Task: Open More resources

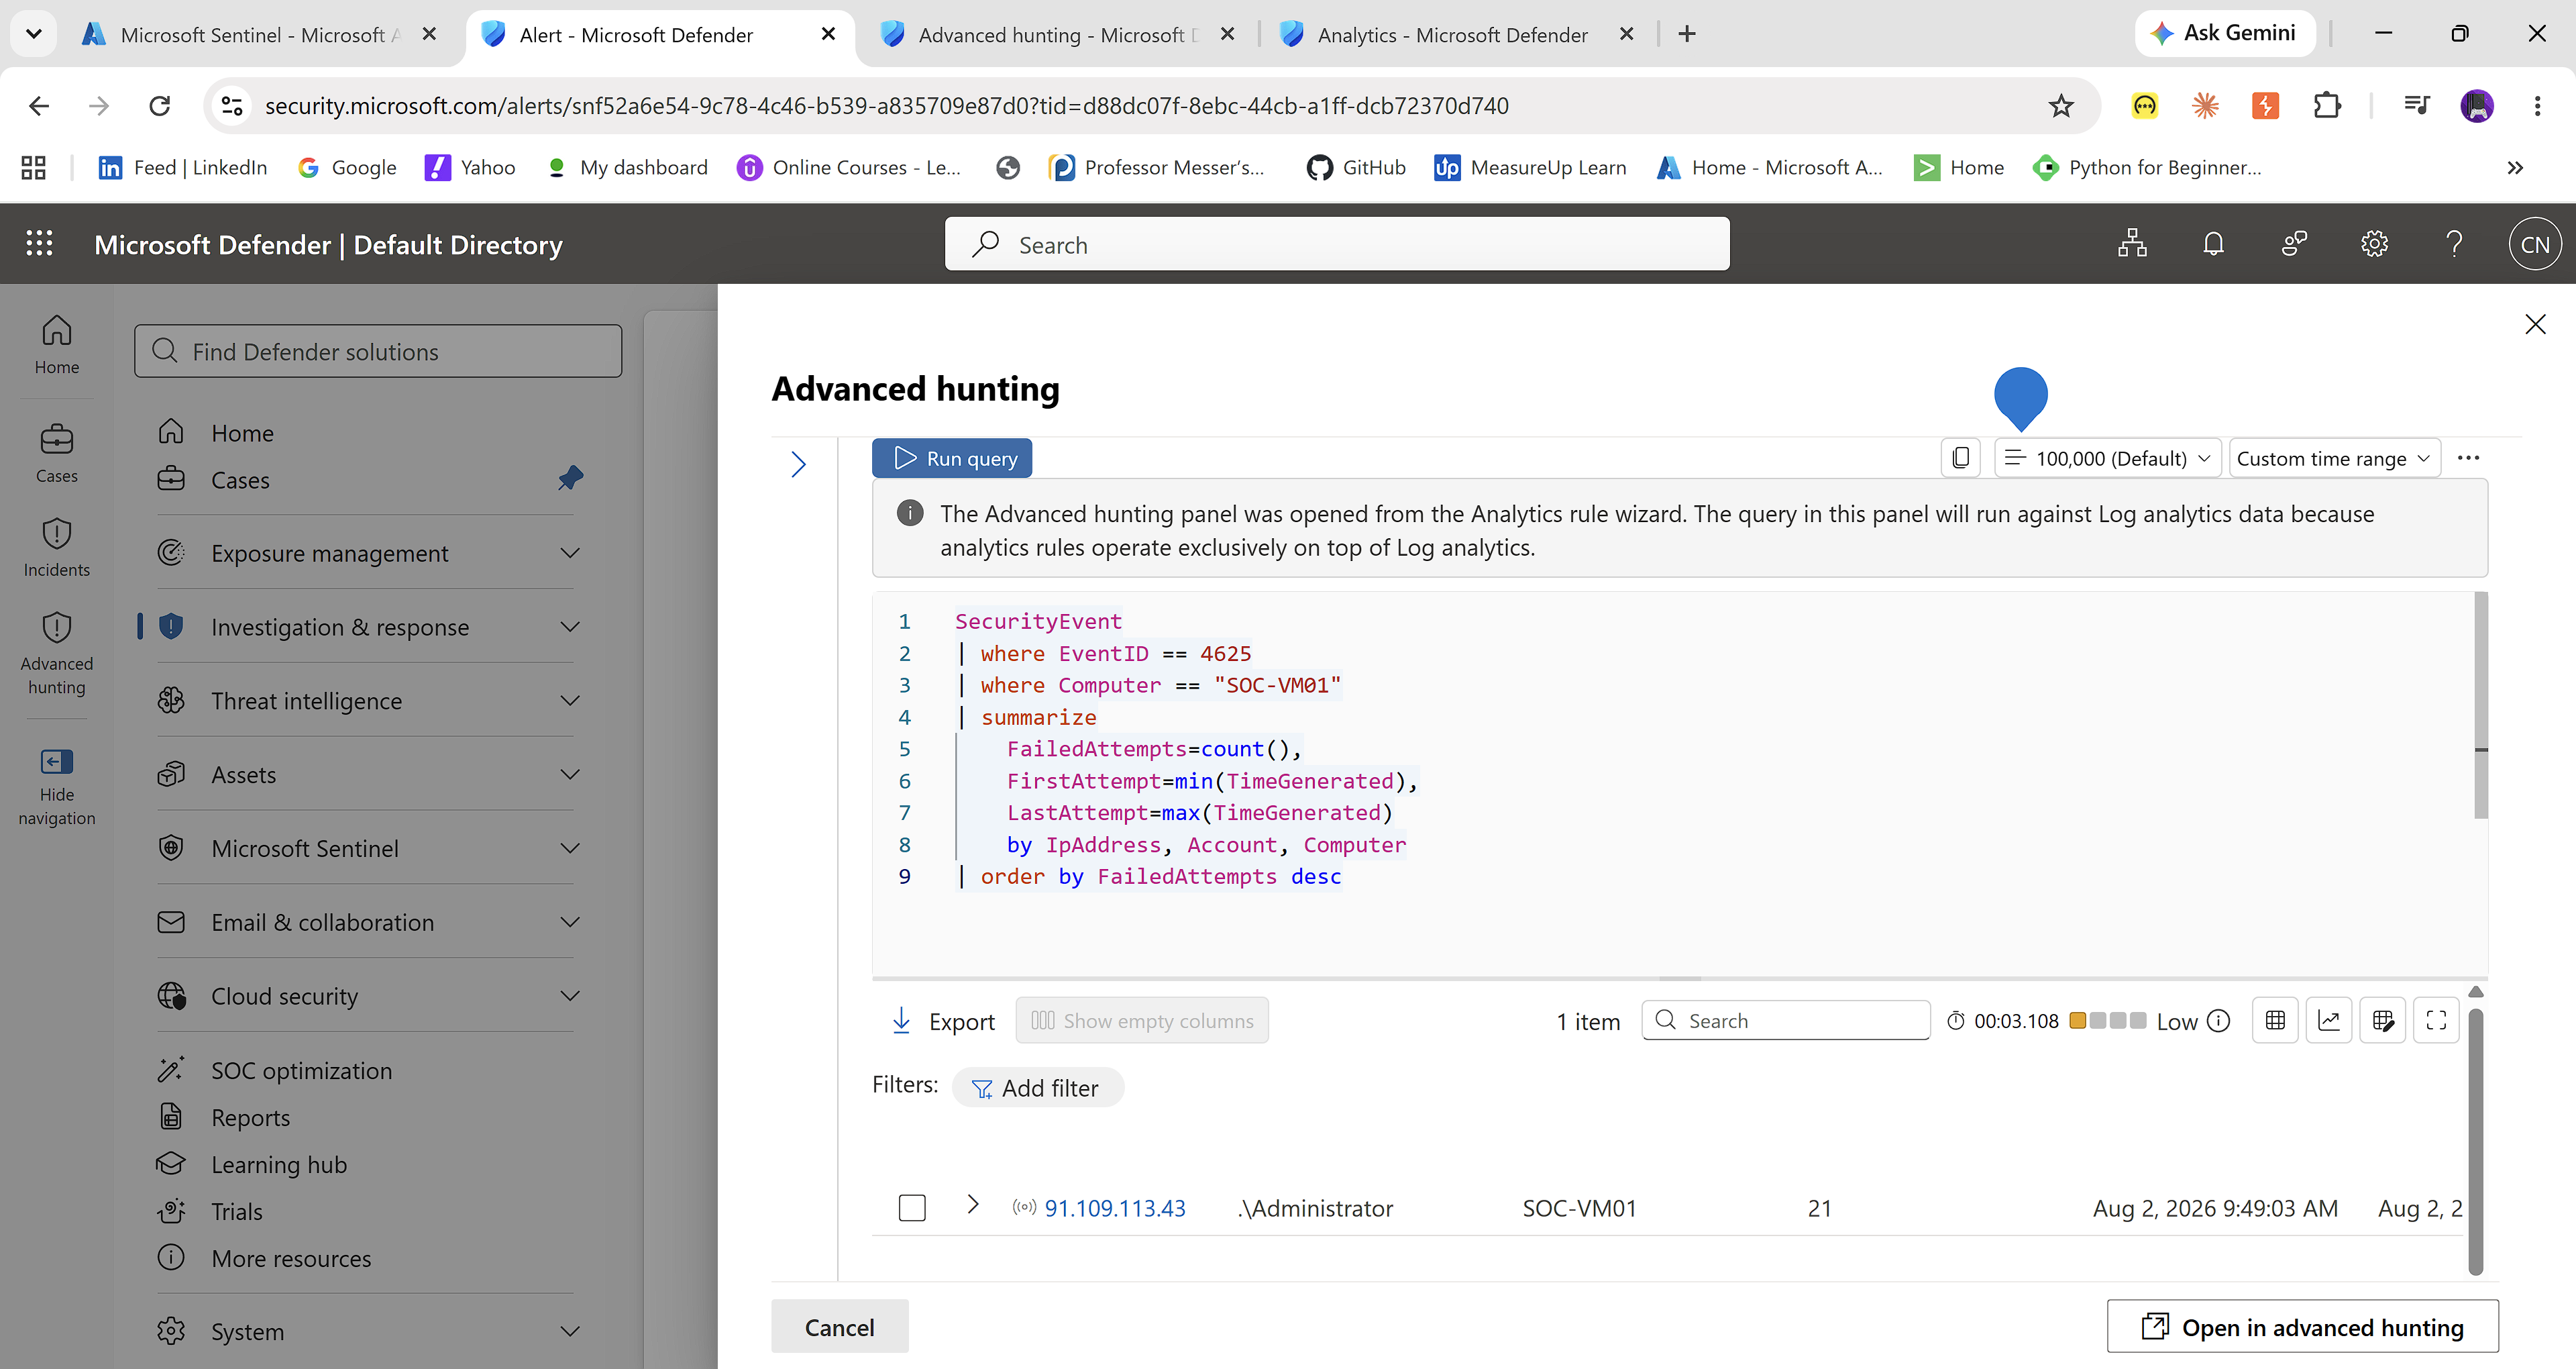Action: 291,1258
